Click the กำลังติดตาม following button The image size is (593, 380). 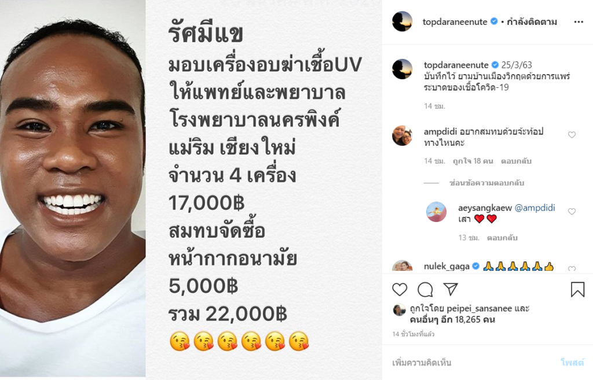532,22
